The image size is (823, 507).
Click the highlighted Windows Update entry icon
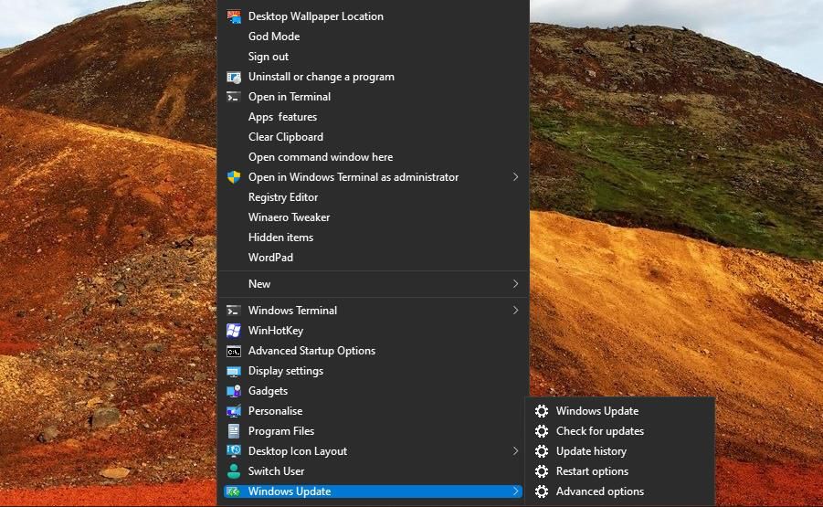tap(234, 491)
